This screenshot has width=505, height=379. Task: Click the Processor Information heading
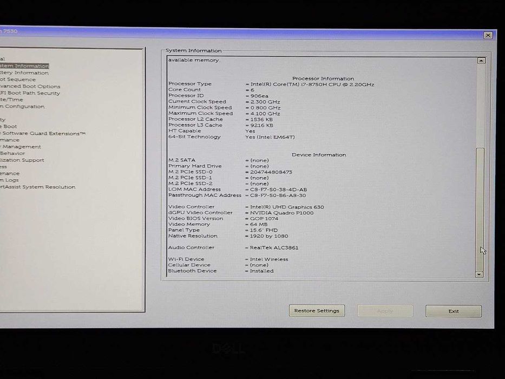click(323, 79)
